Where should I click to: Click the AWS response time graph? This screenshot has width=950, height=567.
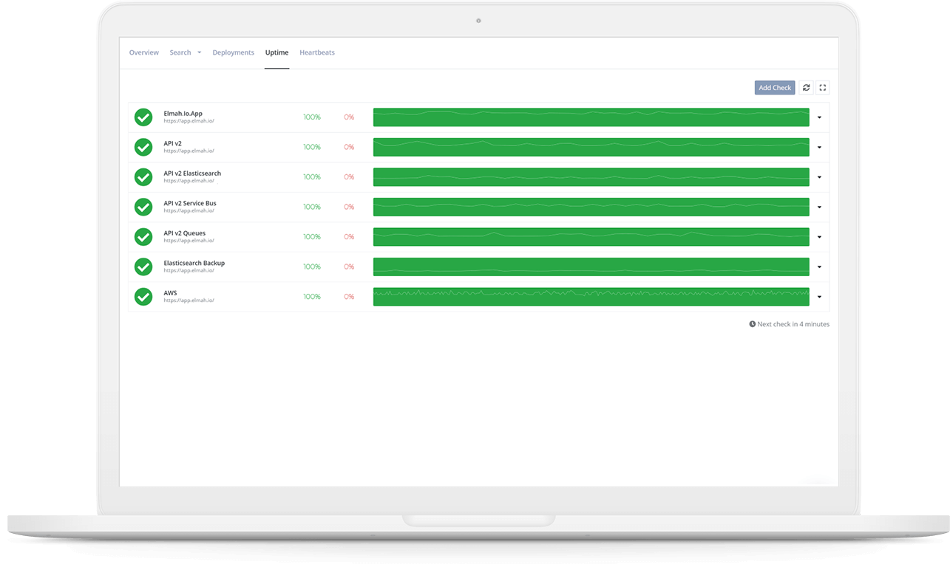(x=591, y=296)
